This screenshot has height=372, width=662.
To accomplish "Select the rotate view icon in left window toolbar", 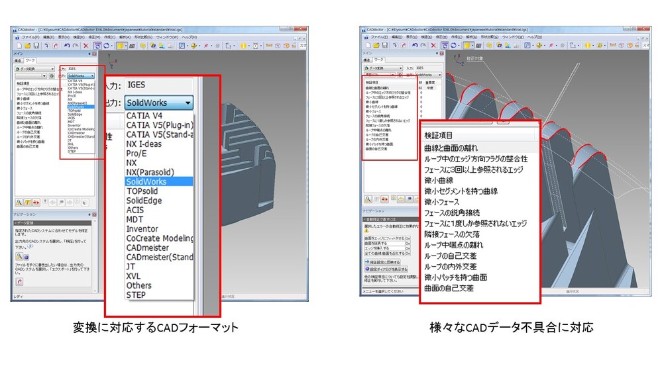I will pos(107,46).
